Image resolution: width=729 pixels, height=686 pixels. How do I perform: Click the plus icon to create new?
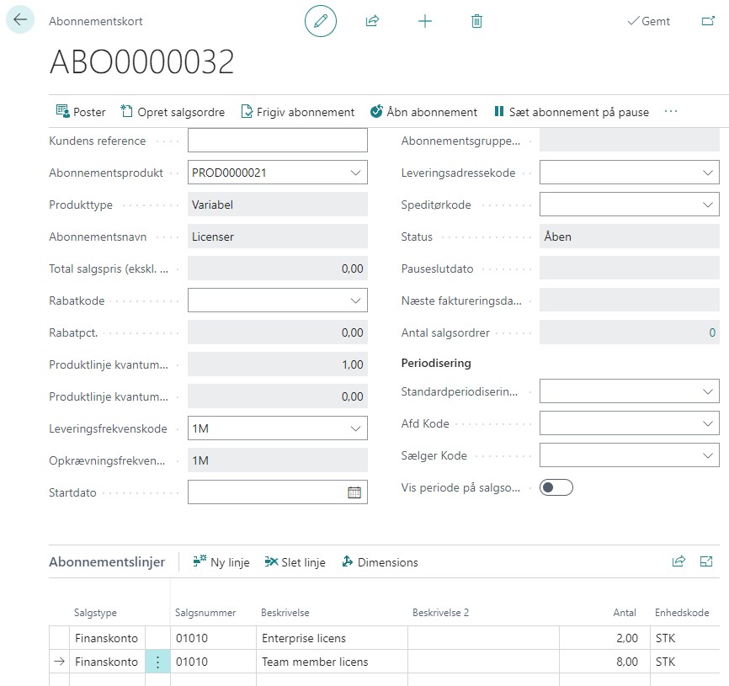click(x=425, y=21)
